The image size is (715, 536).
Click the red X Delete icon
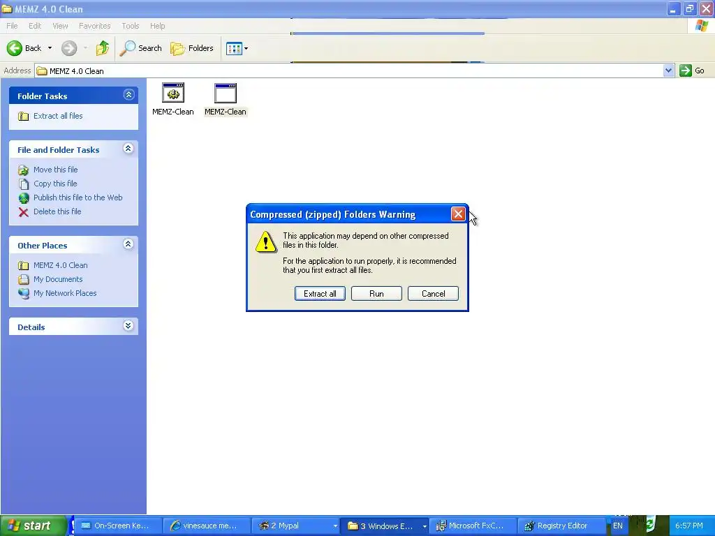coord(23,212)
